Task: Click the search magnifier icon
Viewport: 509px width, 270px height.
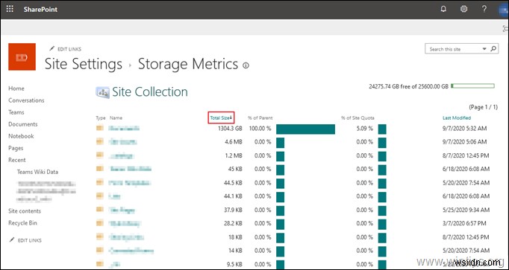Action: [x=493, y=49]
